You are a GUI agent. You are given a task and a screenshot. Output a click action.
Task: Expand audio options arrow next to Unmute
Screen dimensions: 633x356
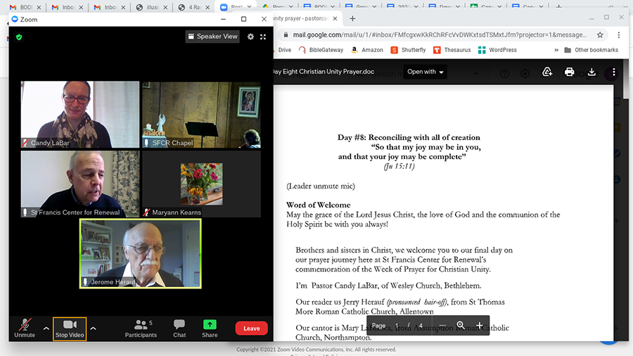(46, 328)
